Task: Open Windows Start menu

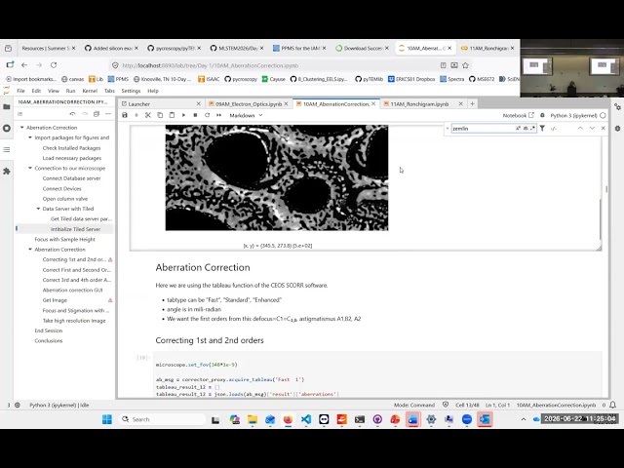Action: [x=107, y=419]
